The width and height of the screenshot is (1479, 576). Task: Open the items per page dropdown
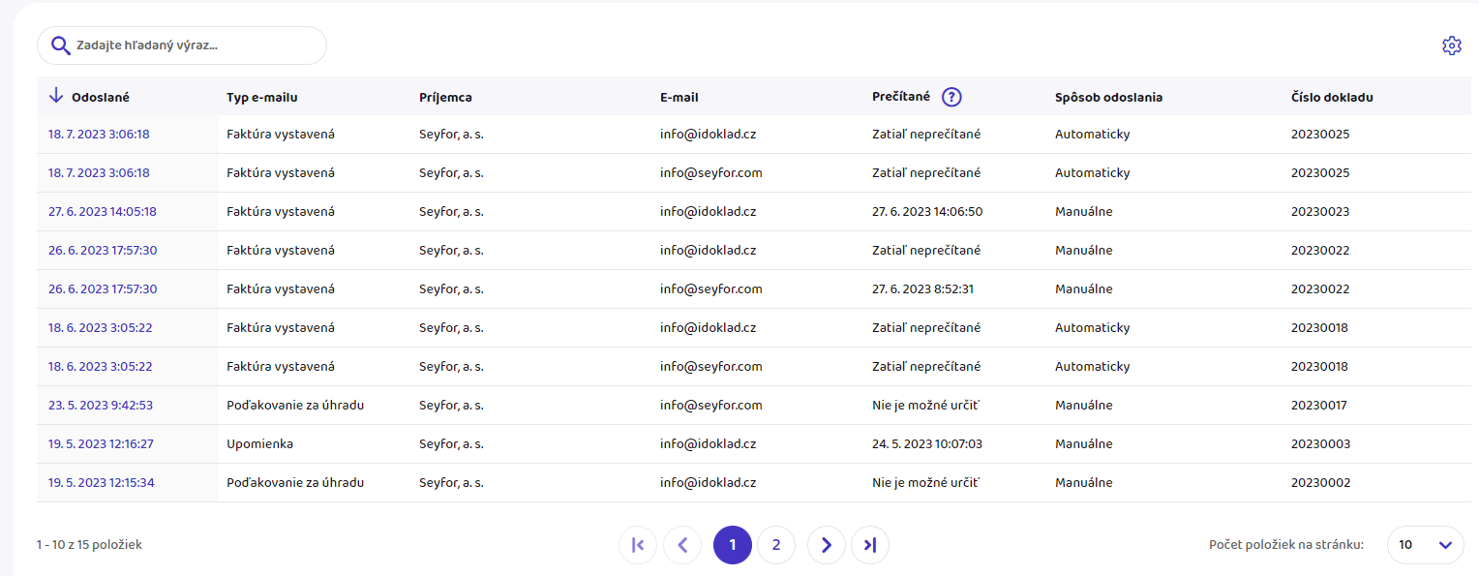pyautogui.click(x=1425, y=545)
